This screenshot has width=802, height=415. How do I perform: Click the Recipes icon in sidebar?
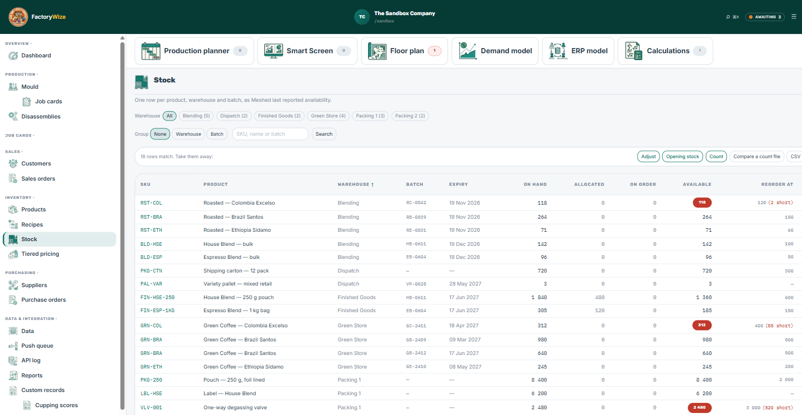pyautogui.click(x=13, y=224)
